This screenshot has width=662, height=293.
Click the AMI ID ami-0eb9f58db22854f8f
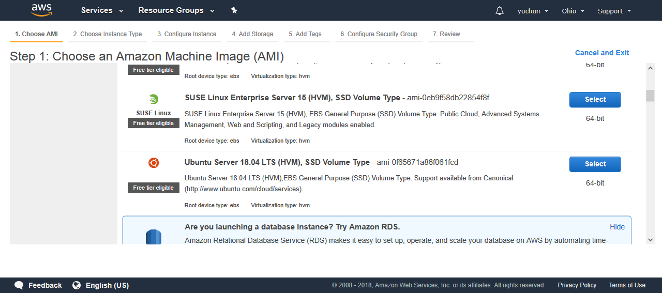click(x=448, y=98)
